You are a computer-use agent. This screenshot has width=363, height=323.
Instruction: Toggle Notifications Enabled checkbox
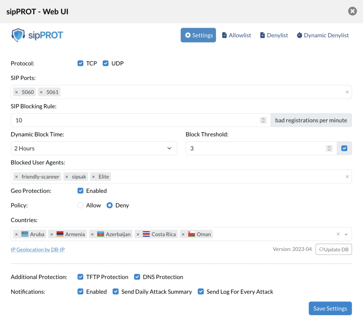click(80, 292)
